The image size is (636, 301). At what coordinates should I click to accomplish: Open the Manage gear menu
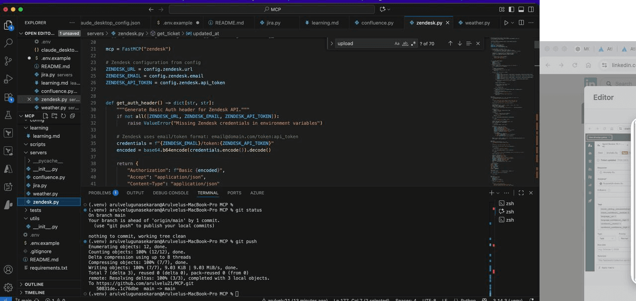tap(8, 288)
